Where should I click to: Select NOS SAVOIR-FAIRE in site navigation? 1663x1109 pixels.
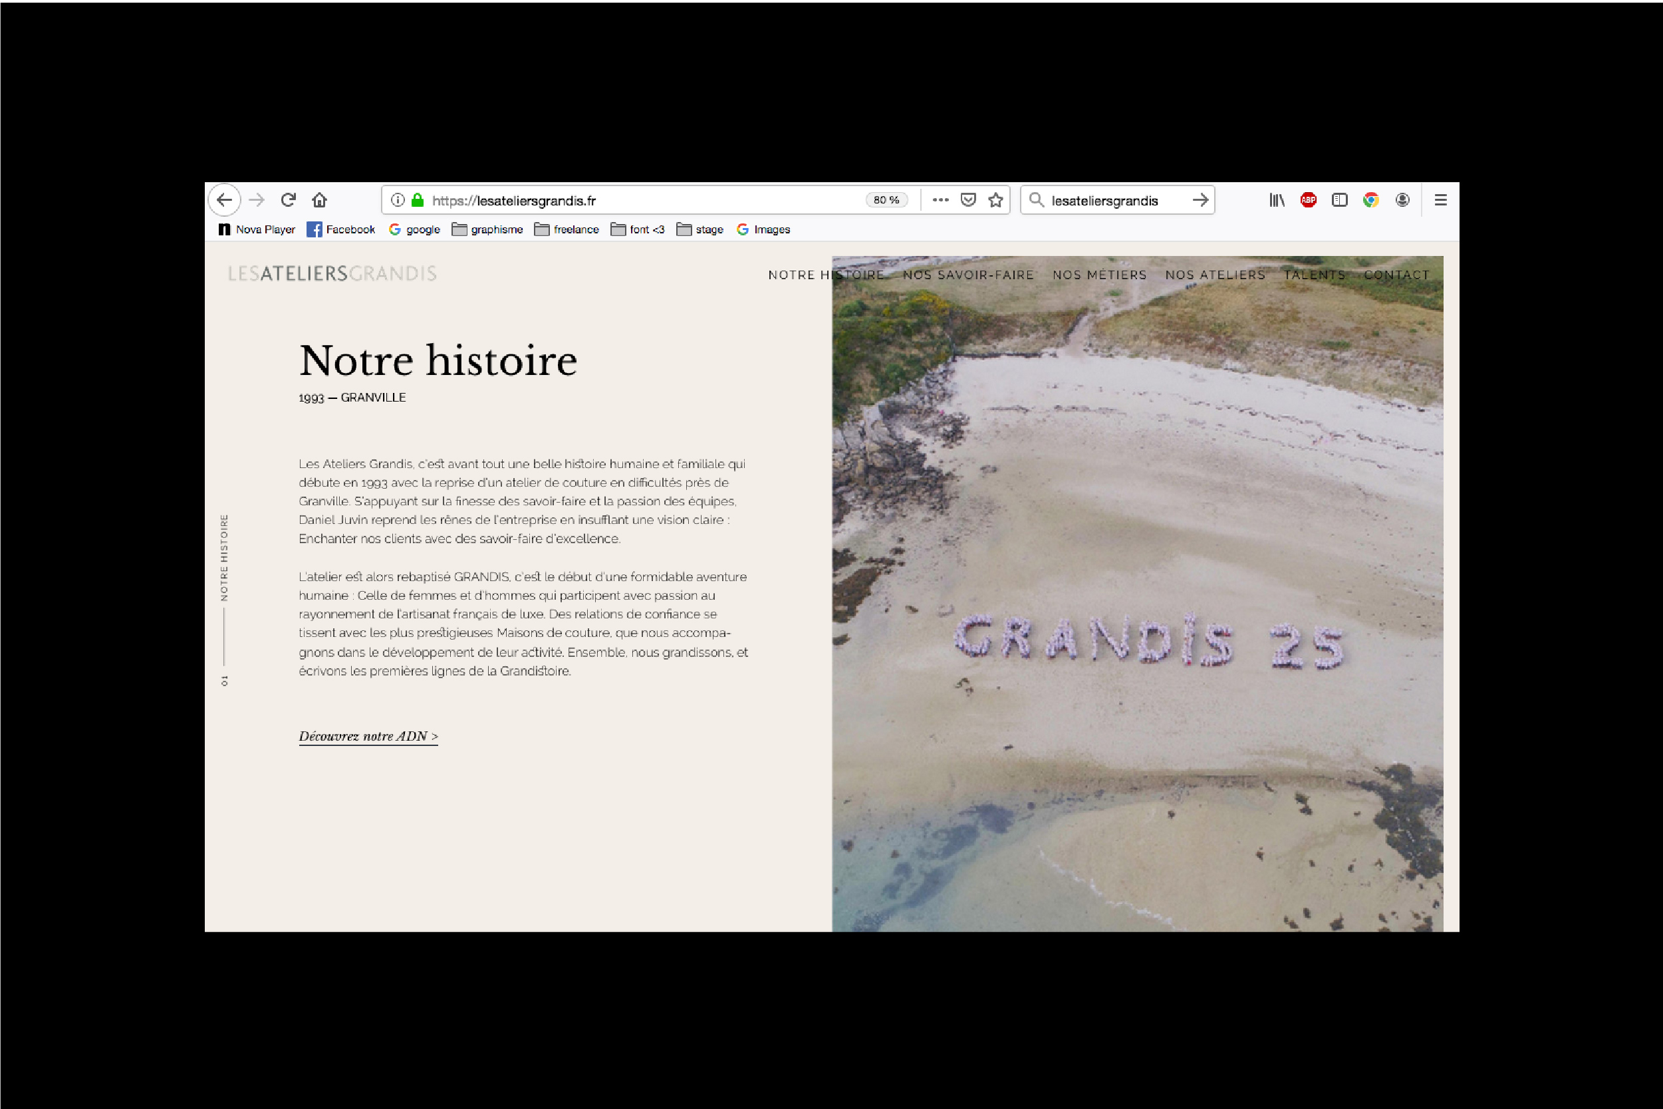968,275
